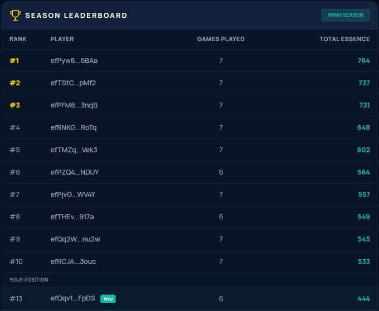Select player efTStC...pMf2
This screenshot has width=379, height=311.
click(x=73, y=83)
